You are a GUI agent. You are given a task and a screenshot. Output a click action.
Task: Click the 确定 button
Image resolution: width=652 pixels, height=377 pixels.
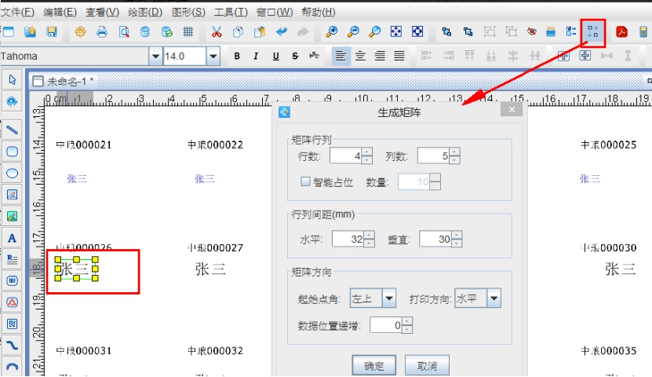click(374, 366)
